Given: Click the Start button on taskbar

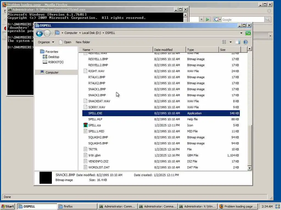Looking at the screenshot, I should [8, 206].
